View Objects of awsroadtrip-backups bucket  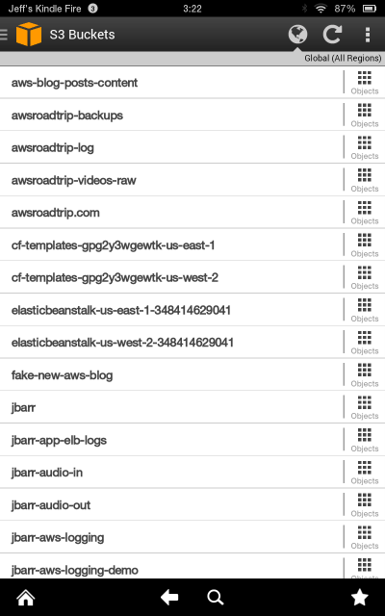click(365, 115)
